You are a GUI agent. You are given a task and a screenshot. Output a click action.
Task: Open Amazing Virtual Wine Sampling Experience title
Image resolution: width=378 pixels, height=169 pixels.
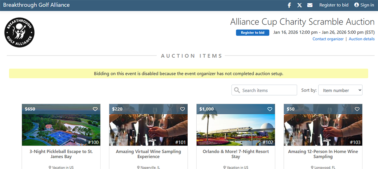click(x=148, y=154)
